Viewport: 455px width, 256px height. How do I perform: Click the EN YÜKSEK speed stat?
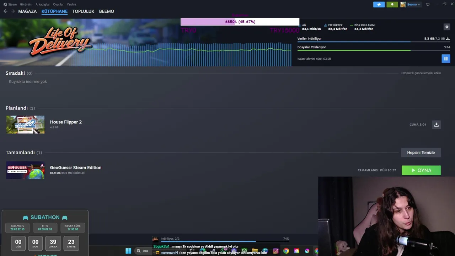tap(336, 27)
